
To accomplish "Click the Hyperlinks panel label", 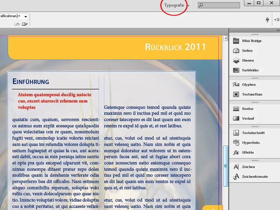I will point(251,143).
